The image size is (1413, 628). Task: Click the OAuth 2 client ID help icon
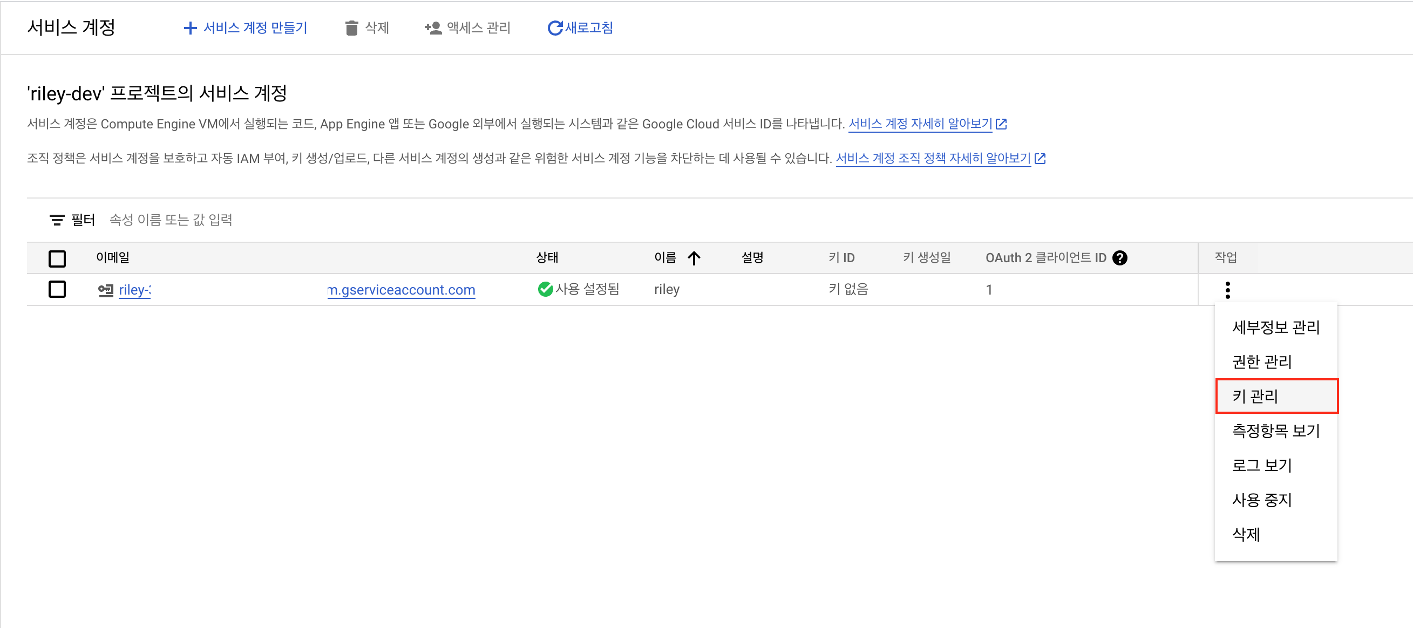pos(1119,258)
